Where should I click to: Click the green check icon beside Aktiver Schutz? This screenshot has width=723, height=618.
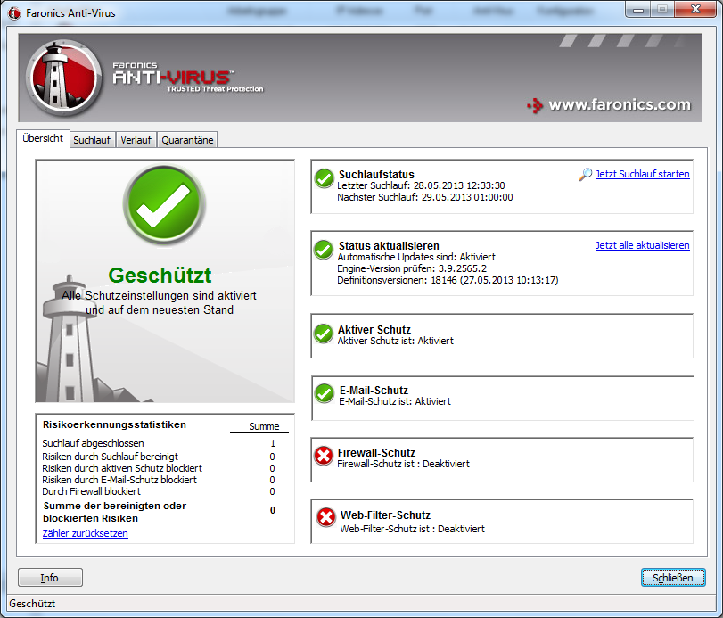[x=324, y=334]
